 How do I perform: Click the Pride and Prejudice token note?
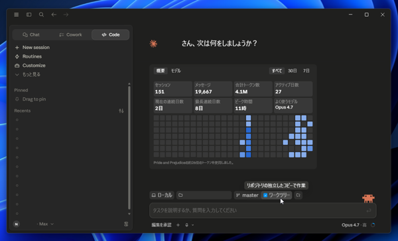click(194, 163)
